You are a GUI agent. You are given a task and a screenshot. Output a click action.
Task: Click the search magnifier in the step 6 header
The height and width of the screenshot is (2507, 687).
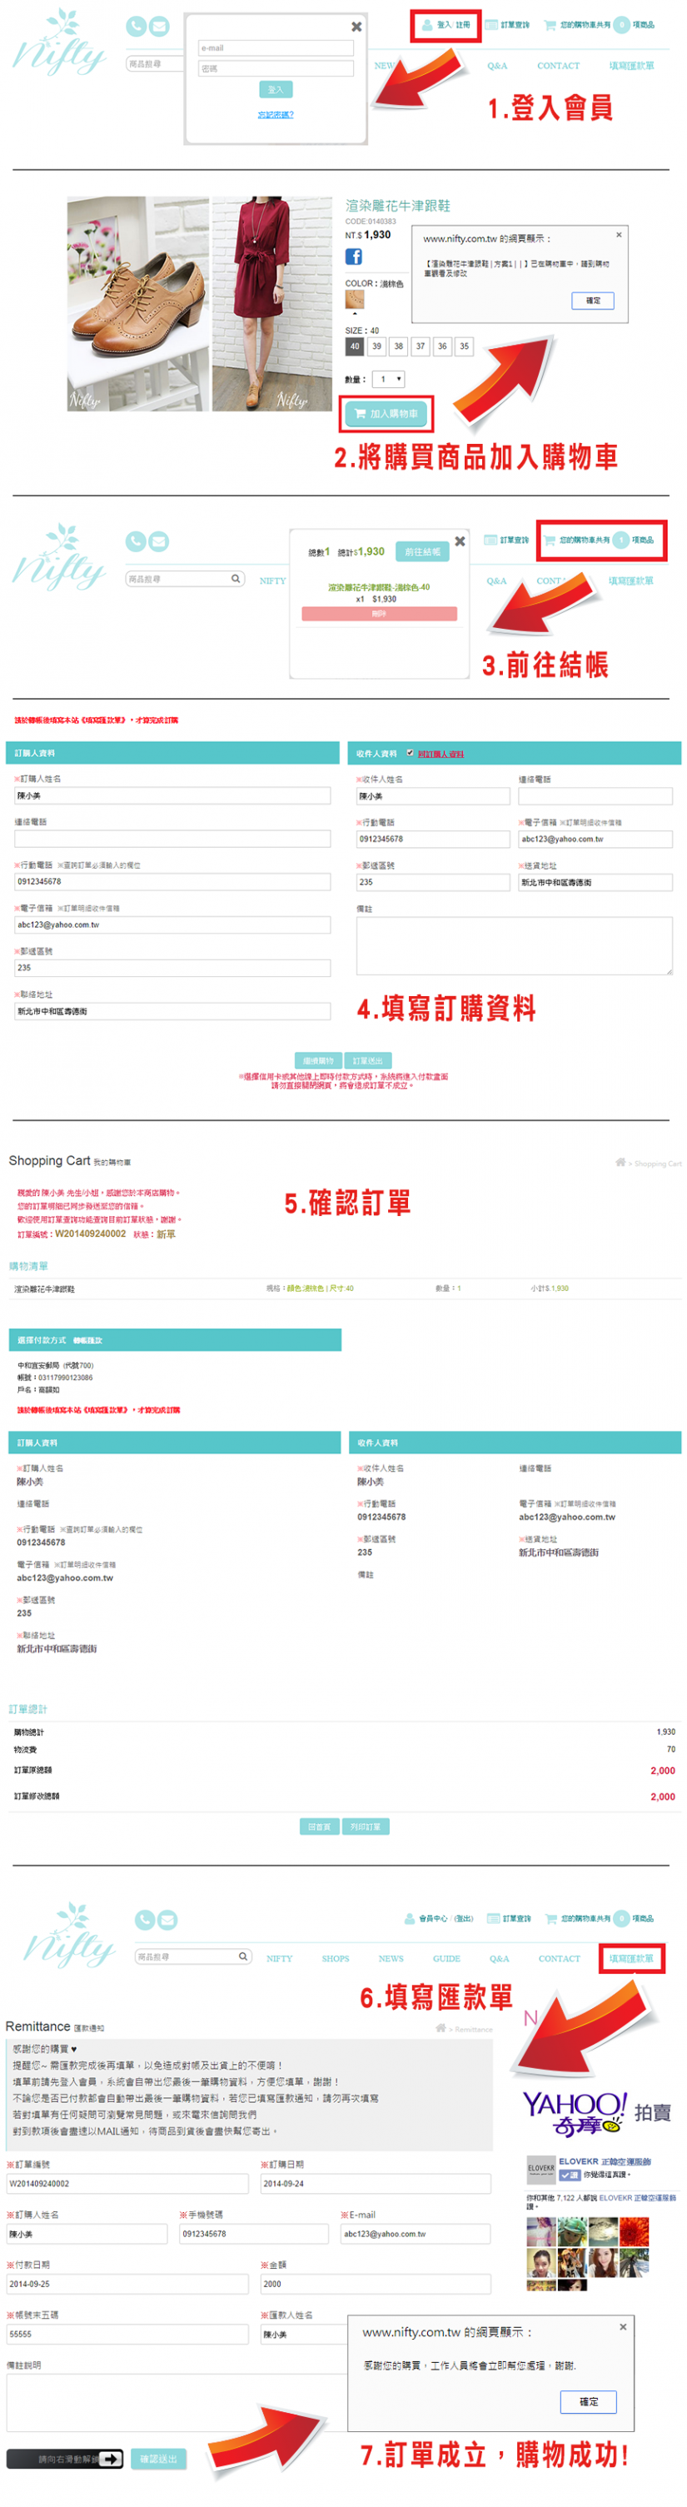pos(243,1956)
